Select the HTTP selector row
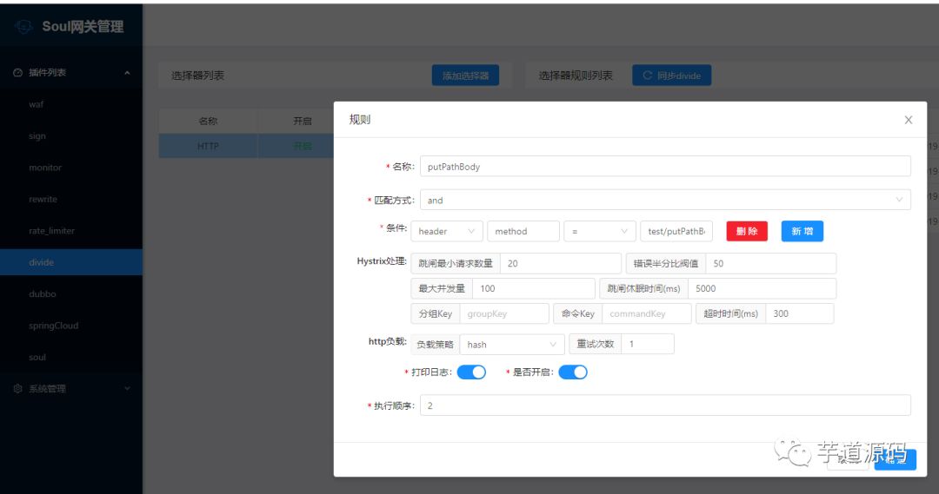 tap(245, 146)
